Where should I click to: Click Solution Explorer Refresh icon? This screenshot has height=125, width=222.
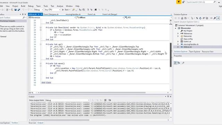point(200,18)
